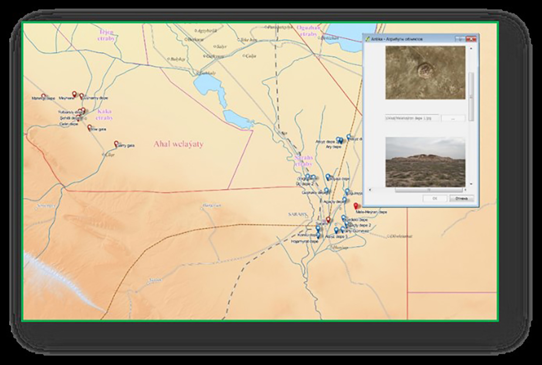Click the scroll-down arrow in the dialog
The width and height of the screenshot is (542, 365).
point(472,184)
